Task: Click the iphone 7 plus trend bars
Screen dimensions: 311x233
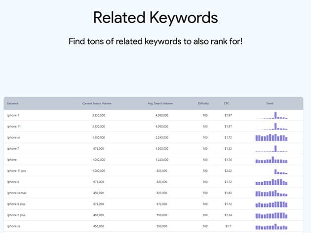Action: pos(272,215)
